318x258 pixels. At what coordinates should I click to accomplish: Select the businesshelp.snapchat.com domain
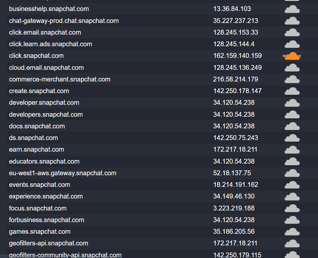(x=49, y=9)
